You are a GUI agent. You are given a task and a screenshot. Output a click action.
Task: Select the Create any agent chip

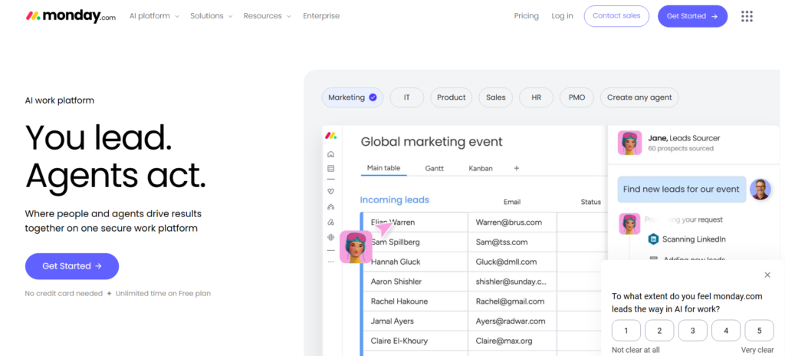[x=639, y=97]
